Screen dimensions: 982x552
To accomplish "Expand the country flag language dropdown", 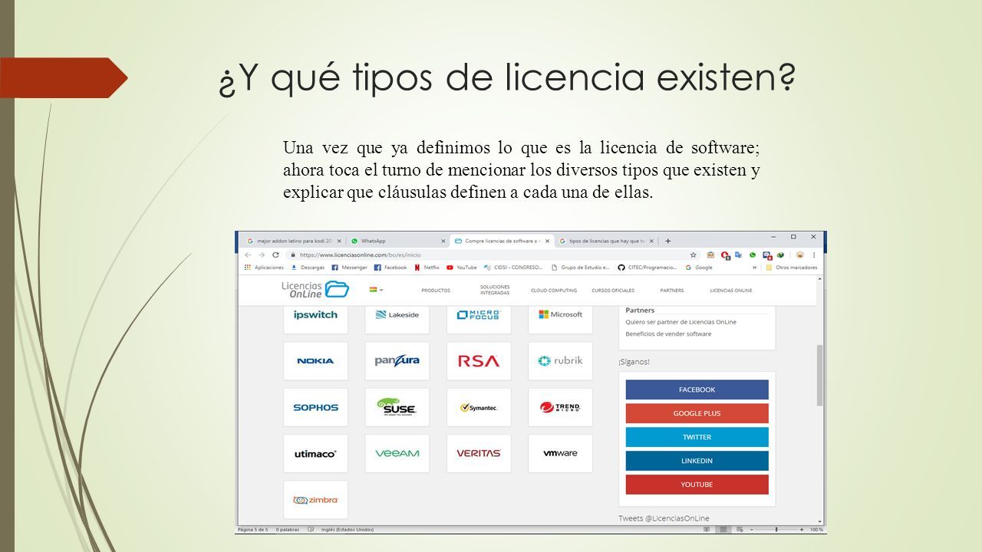I will [x=376, y=290].
